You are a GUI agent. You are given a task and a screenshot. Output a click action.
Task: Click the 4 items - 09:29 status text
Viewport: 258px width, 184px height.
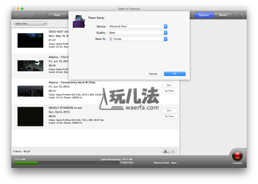(x=22, y=152)
